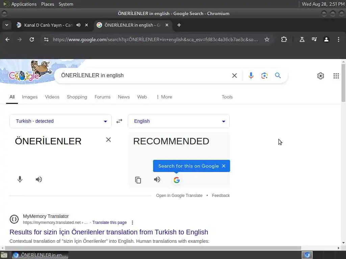This screenshot has height=259, width=346.
Task: Open site information icon in address bar
Action: point(46,39)
